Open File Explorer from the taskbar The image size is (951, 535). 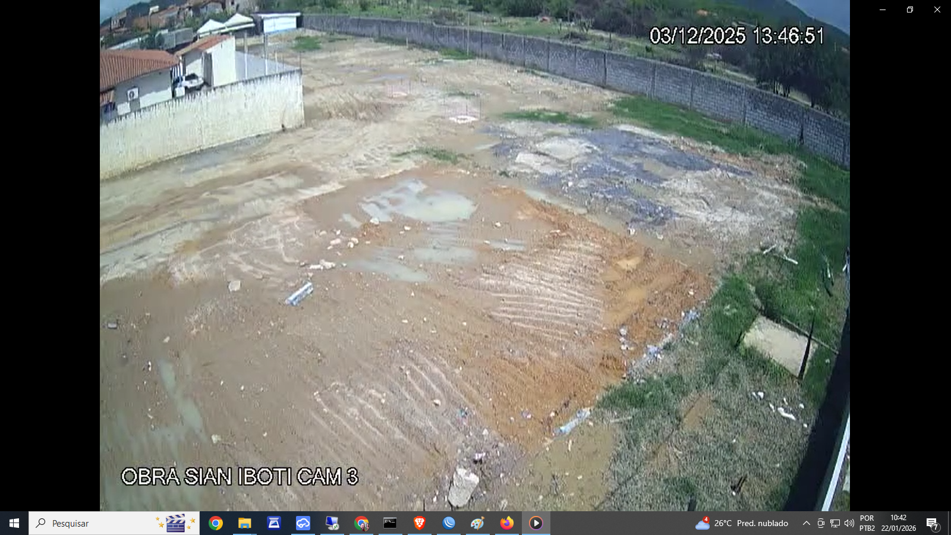point(245,523)
